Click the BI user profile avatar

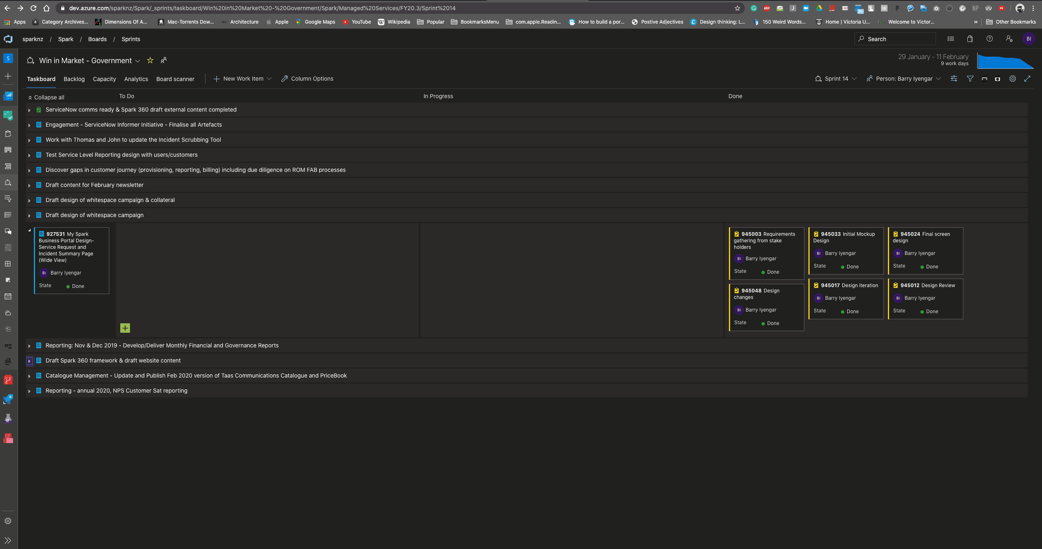1029,39
